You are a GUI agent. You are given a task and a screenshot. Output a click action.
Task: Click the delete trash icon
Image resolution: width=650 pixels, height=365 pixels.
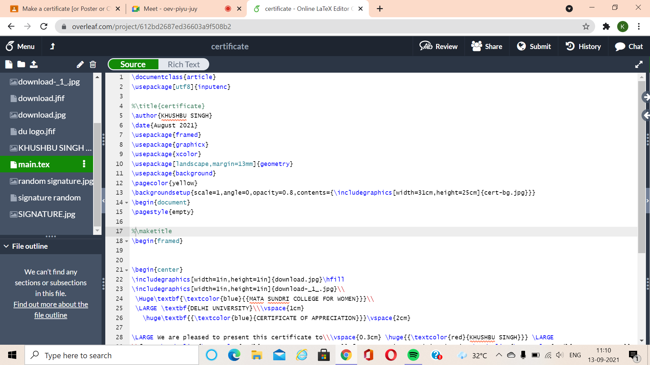tap(93, 64)
